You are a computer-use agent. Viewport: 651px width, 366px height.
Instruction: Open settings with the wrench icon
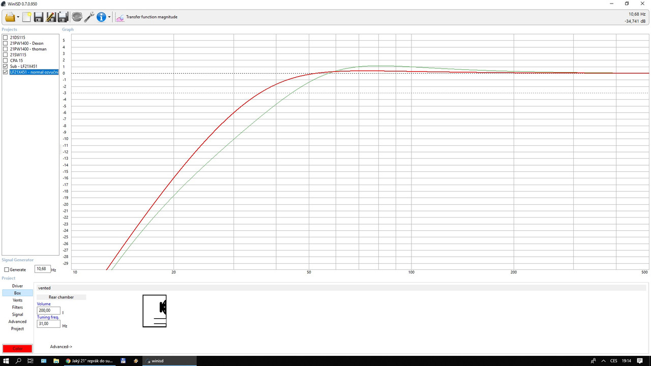(x=89, y=17)
